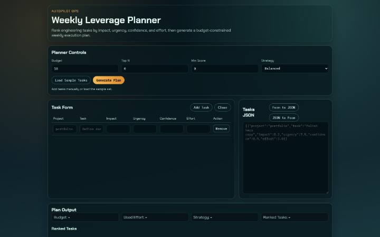Click the Min Score input field
This screenshot has height=237, width=380.
pyautogui.click(x=225, y=68)
